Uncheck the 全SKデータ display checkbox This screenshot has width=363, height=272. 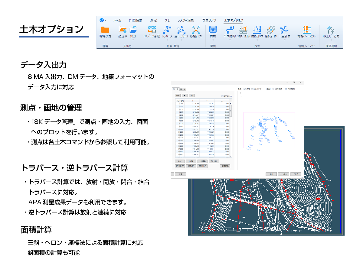252,89
